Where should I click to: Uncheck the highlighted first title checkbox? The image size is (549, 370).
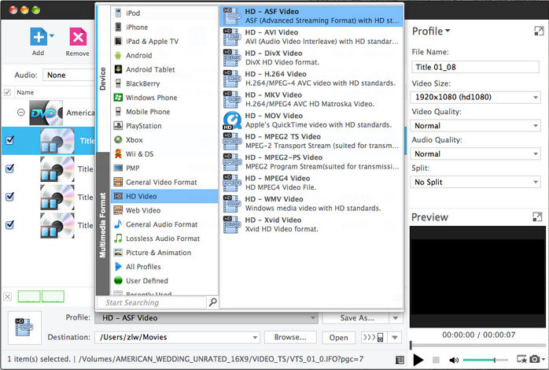pos(9,140)
